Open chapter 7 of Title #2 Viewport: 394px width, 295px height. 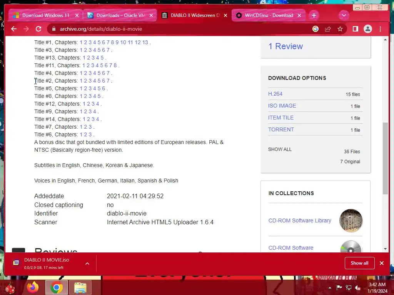click(x=108, y=81)
